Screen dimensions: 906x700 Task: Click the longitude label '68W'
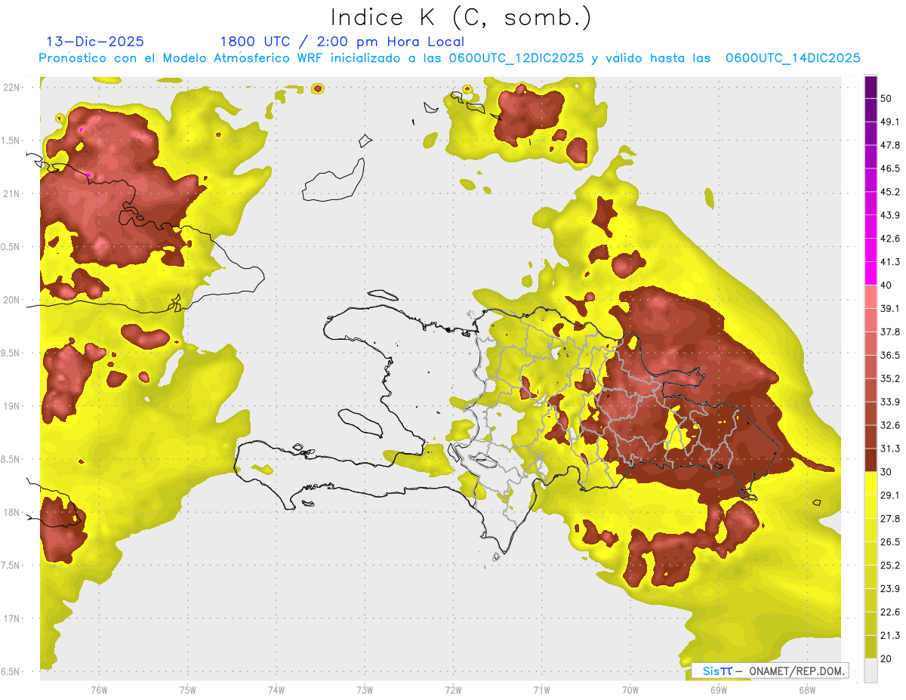(807, 689)
